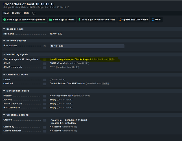
Task: Click the blue UNIFI info icon
Action: pyautogui.click(x=153, y=20)
